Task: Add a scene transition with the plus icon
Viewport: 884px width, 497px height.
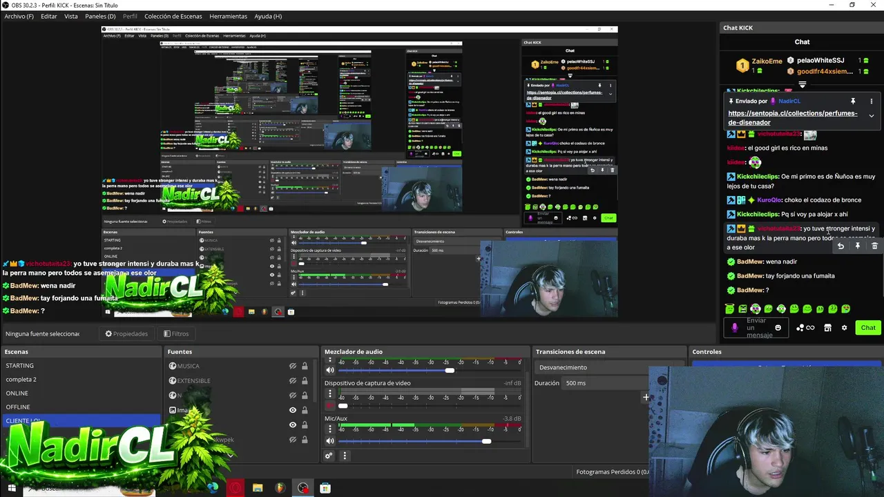Action: pyautogui.click(x=646, y=397)
